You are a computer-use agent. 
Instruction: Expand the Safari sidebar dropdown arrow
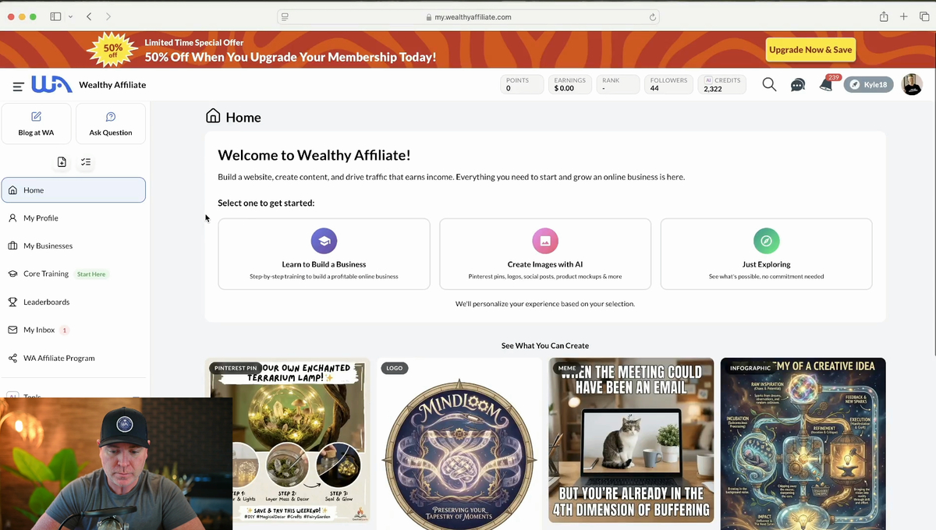70,16
